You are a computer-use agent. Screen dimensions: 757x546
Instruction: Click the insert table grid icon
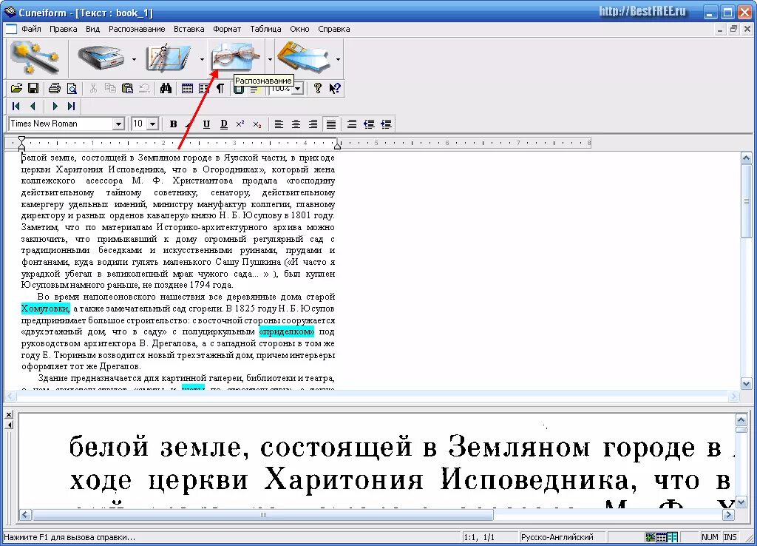187,89
